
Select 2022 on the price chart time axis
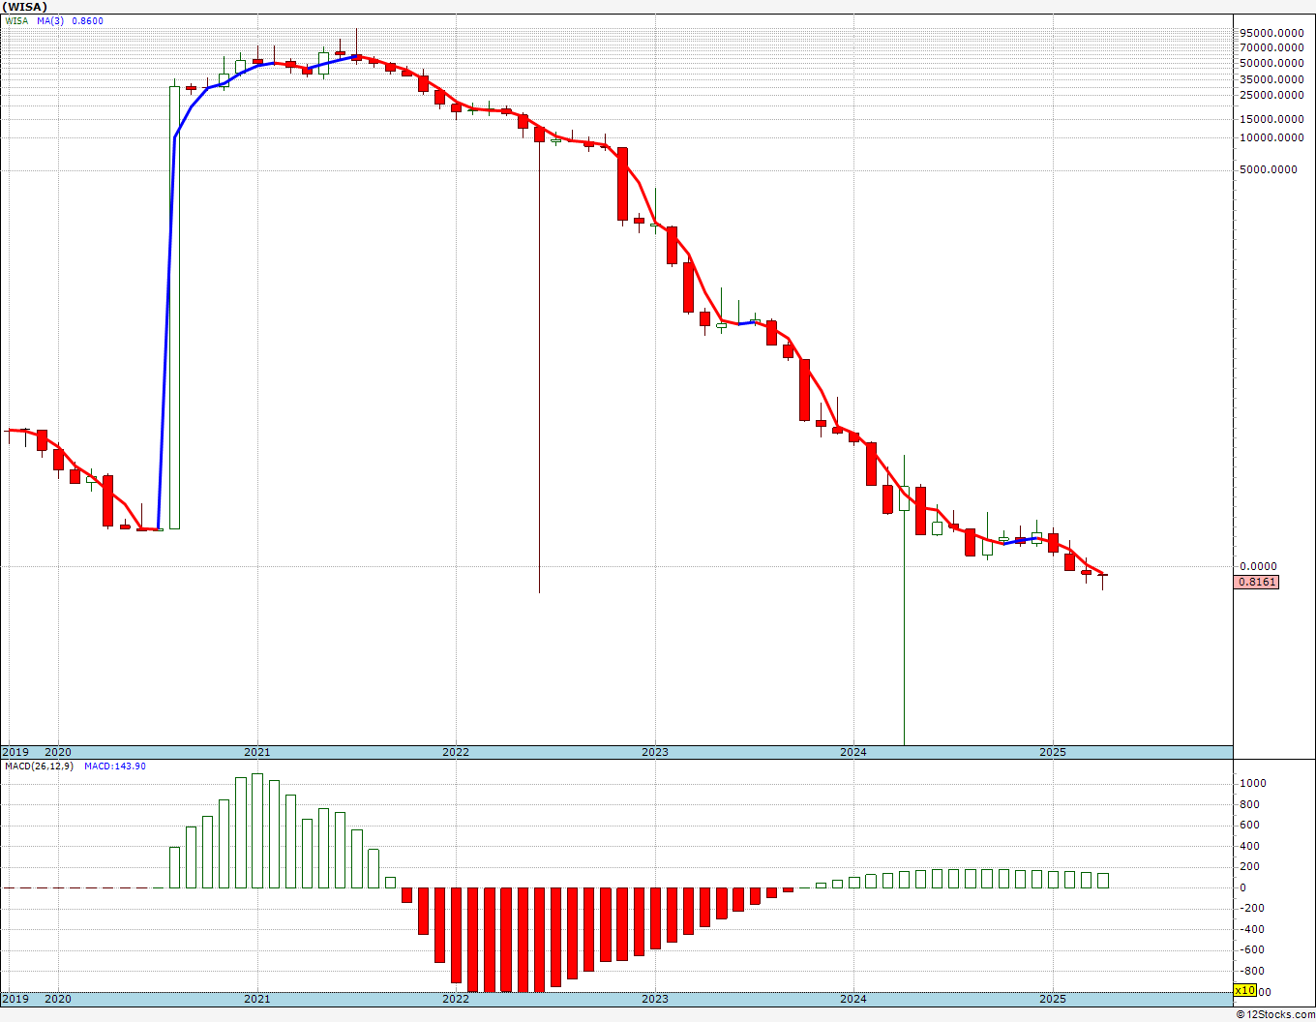tap(456, 752)
